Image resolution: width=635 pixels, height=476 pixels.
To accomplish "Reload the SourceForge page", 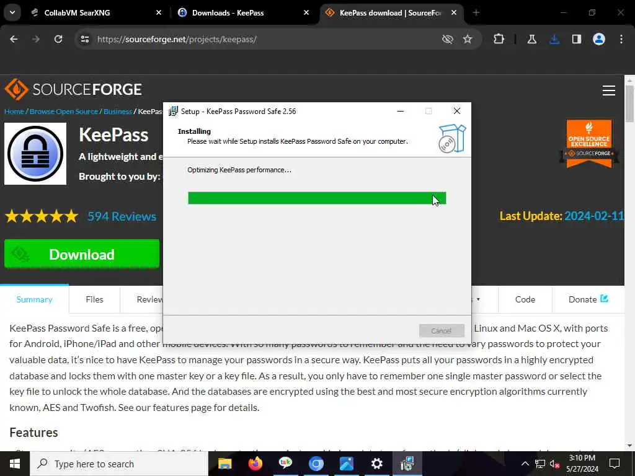I will (x=58, y=39).
